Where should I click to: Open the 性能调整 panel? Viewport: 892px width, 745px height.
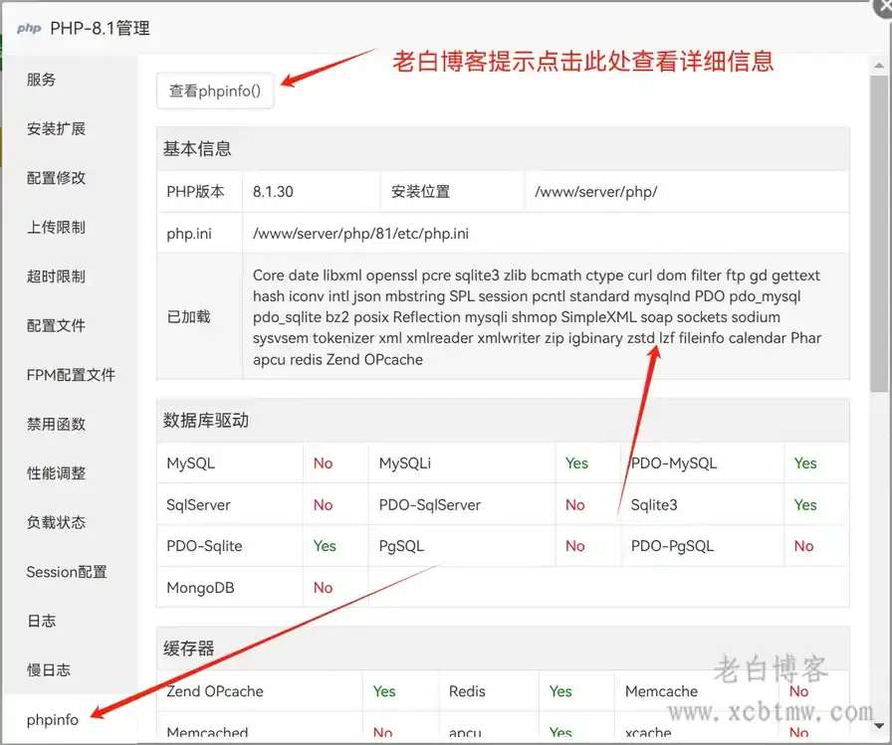pos(55,473)
